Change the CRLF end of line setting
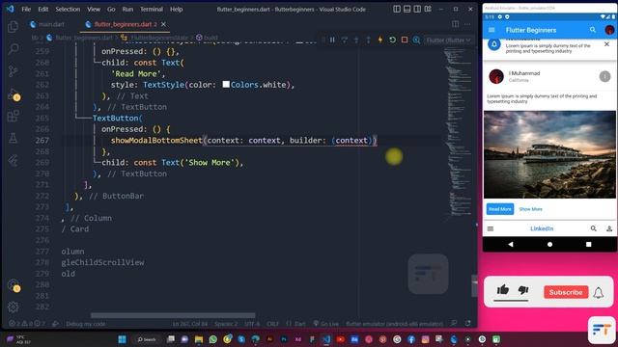Screen dimensions: 618x347 [272, 324]
